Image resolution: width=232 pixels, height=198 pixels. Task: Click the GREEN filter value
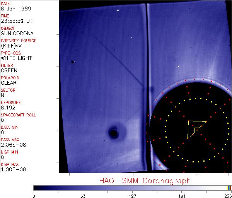point(9,70)
